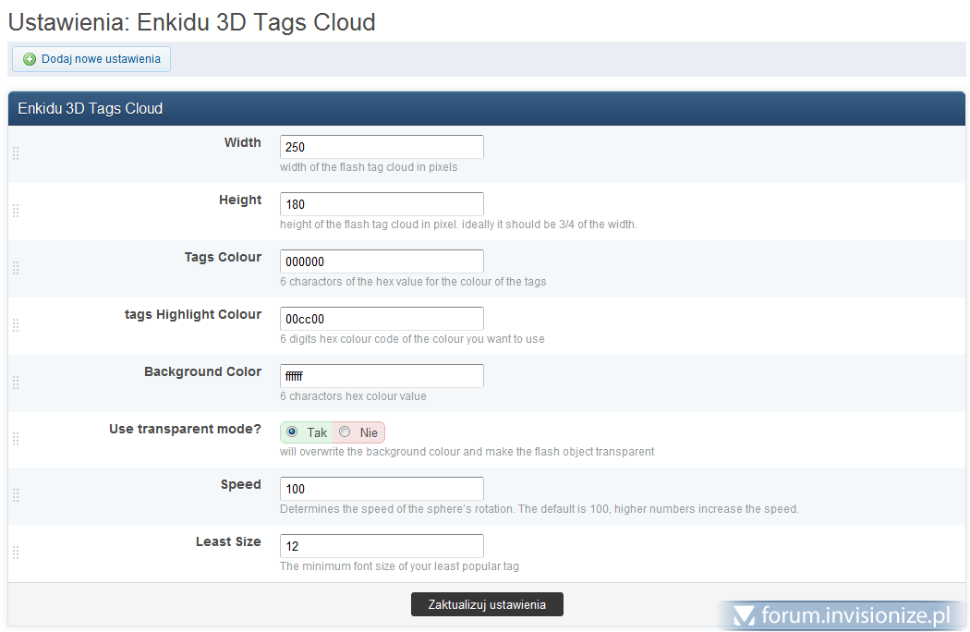Click Dodaj nowe ustawienia button
The height and width of the screenshot is (632, 970).
click(91, 59)
